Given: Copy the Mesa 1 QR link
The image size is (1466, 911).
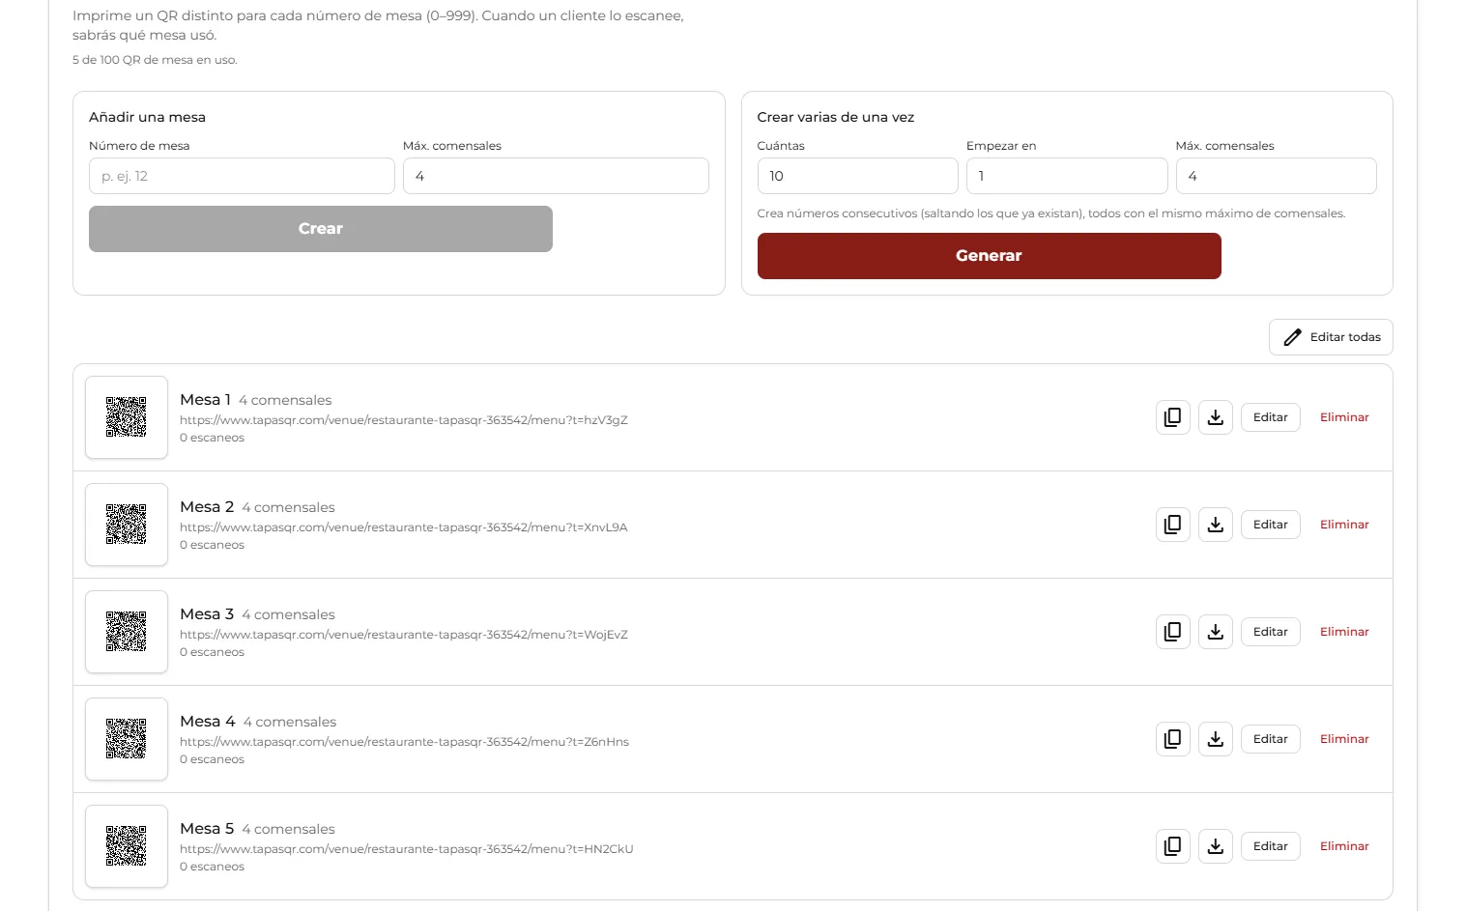Looking at the screenshot, I should pyautogui.click(x=1172, y=417).
